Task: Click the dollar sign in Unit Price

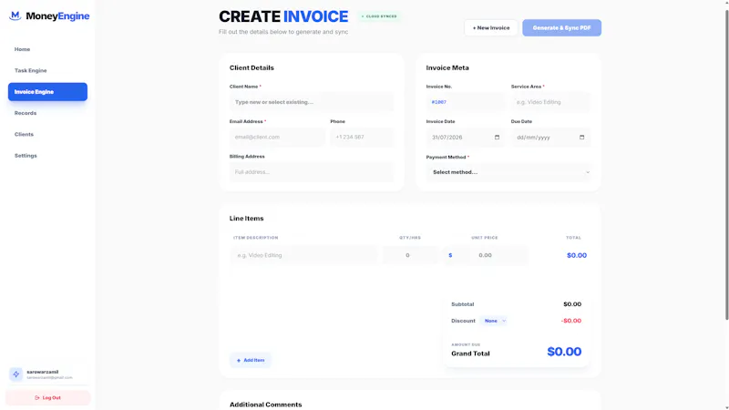Action: click(x=450, y=255)
